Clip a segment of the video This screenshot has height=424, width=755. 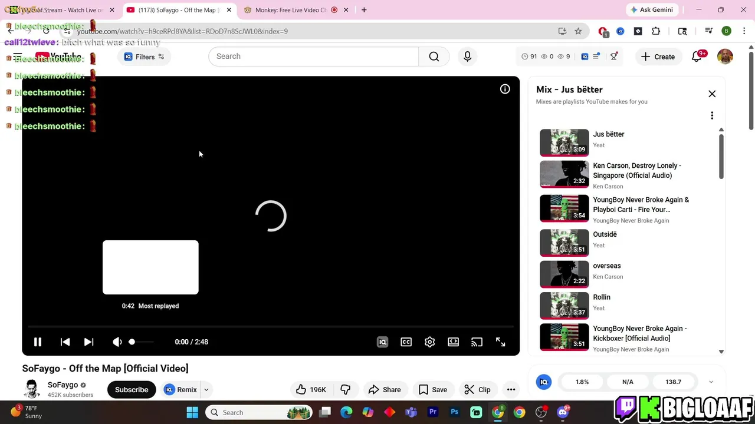[x=478, y=389]
